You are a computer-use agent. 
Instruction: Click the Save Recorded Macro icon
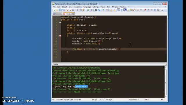click(x=158, y=10)
